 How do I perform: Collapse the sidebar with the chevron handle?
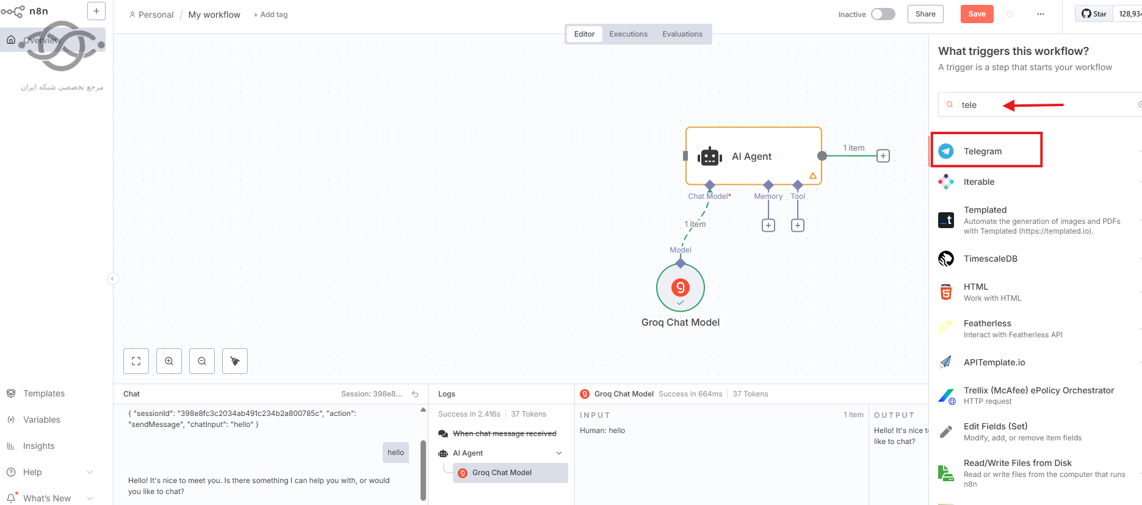click(112, 279)
